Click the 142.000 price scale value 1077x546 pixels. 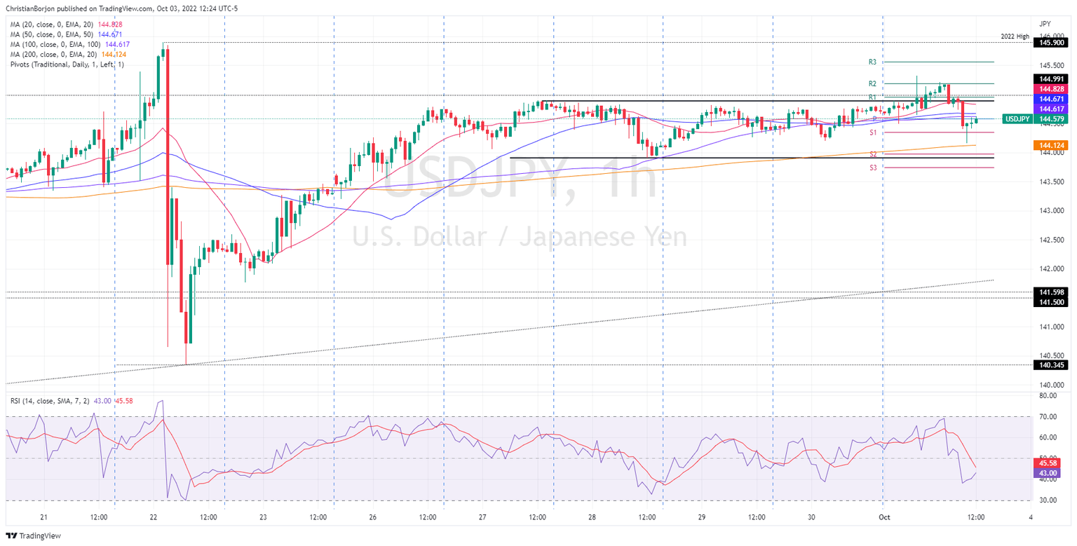[x=1052, y=268]
